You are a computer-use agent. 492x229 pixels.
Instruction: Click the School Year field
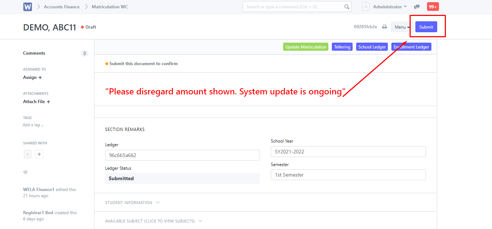pos(348,152)
